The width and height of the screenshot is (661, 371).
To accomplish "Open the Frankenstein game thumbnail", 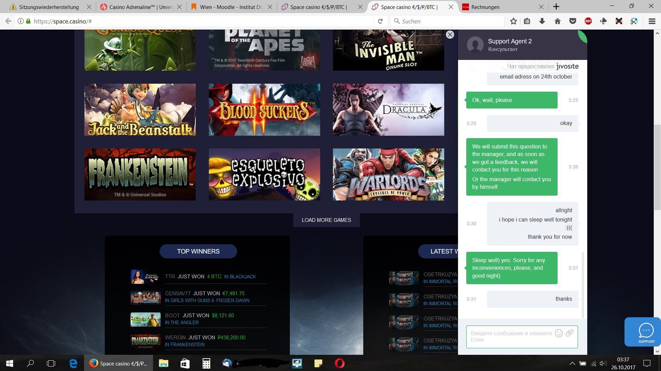I will [x=140, y=174].
